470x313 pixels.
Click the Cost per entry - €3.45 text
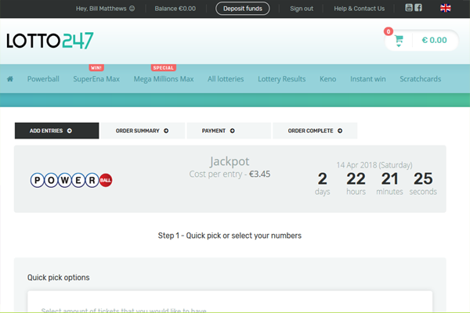pos(230,174)
